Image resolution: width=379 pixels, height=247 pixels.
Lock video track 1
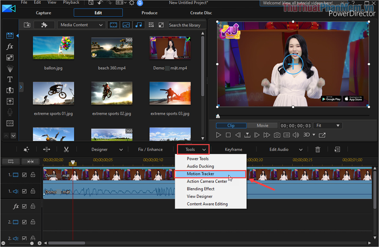coord(33,175)
